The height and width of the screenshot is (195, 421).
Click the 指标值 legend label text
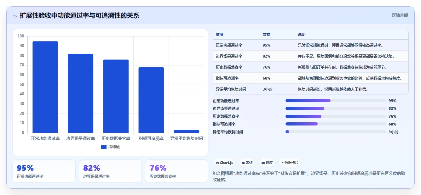[x=114, y=147]
